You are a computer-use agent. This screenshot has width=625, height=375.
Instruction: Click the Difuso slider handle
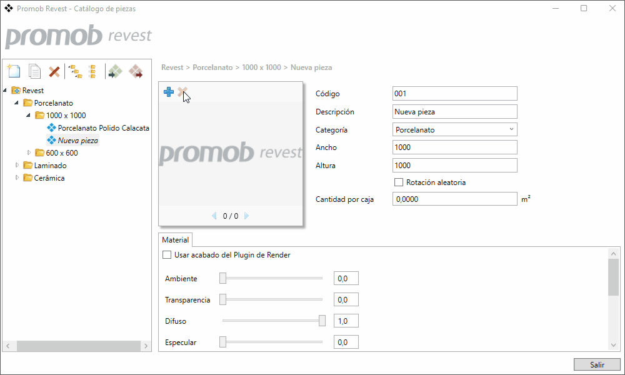pos(322,321)
